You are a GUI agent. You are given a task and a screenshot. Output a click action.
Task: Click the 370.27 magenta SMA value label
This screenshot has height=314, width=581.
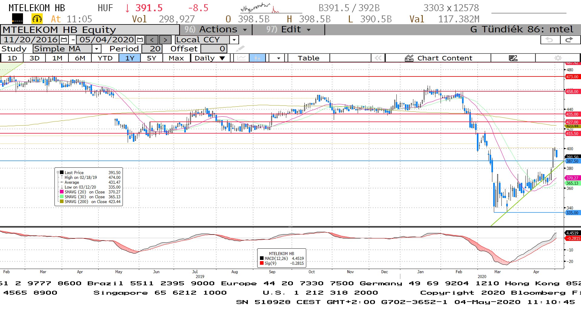(573, 178)
